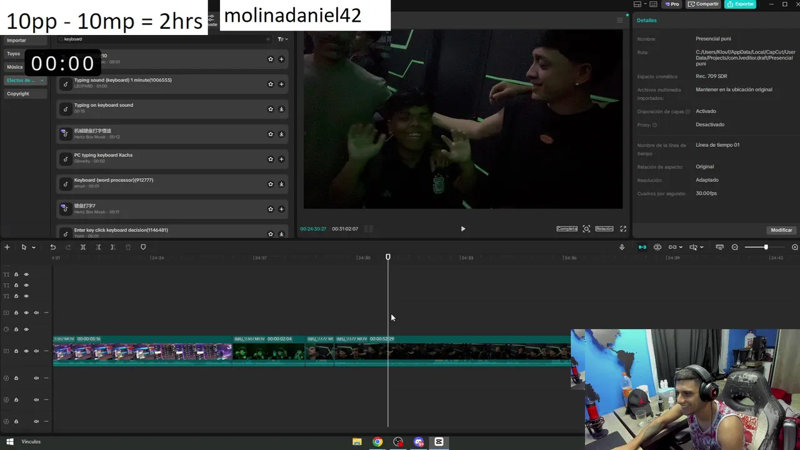Viewport: 800px width, 450px height.
Task: Download the Typing on keyboard sound effect
Action: click(x=281, y=109)
